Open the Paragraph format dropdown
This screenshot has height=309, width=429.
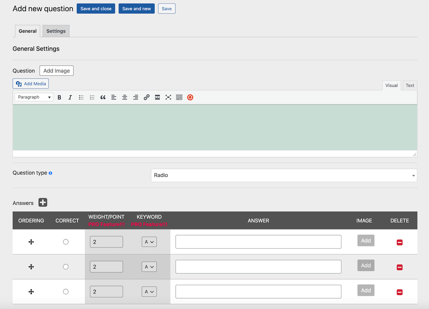point(33,97)
